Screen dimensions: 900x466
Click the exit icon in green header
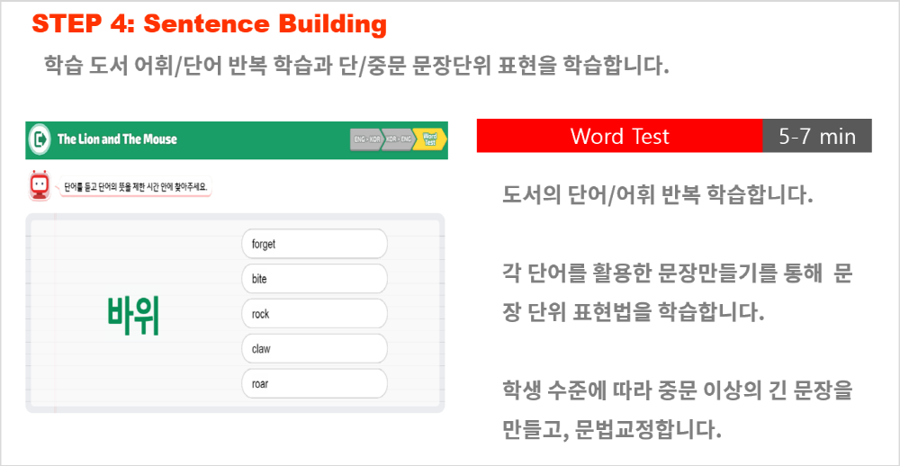(x=39, y=139)
